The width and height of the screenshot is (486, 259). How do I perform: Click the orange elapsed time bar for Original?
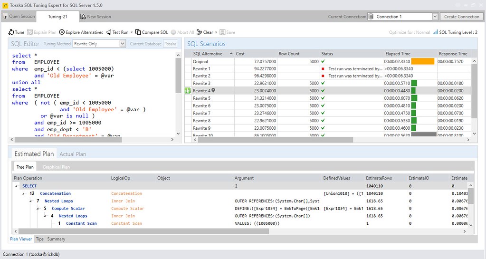click(422, 61)
